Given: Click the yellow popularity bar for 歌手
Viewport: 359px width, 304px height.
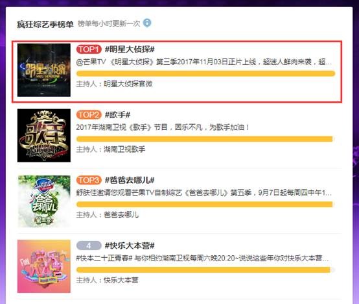Looking at the screenshot, I should tap(205, 139).
